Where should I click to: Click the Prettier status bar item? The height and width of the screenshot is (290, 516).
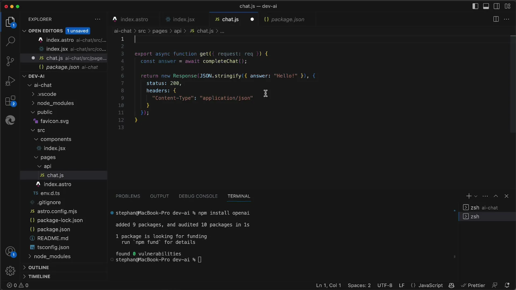tap(473, 285)
